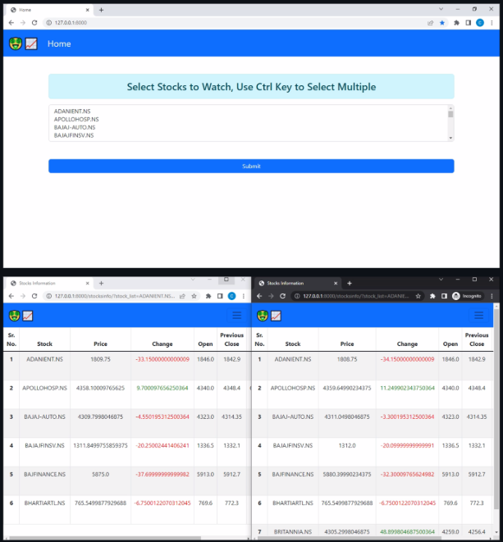Open profile avatar in bottom-left window
Image resolution: width=503 pixels, height=542 pixels.
[231, 296]
